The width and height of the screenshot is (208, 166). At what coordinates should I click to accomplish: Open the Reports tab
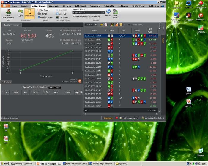[25, 6]
